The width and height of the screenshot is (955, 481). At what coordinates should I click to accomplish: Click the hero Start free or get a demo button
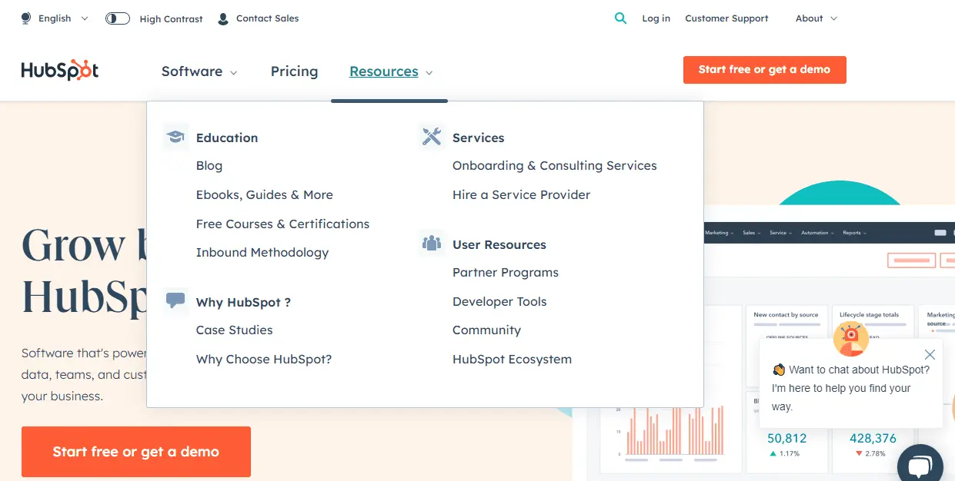[136, 452]
